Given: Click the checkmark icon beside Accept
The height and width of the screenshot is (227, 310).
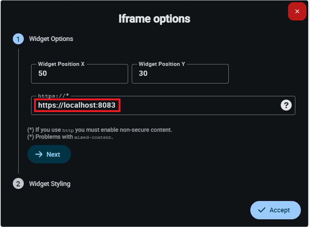Looking at the screenshot, I should 262,210.
